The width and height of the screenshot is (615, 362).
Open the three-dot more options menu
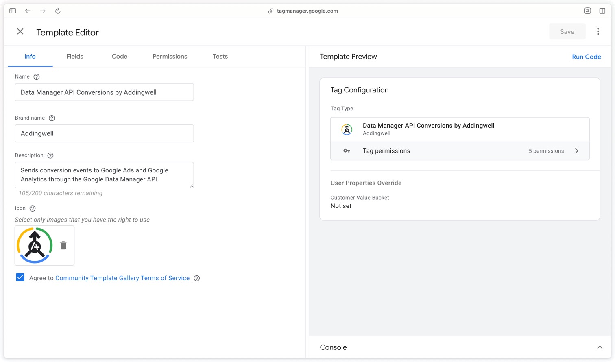point(598,32)
